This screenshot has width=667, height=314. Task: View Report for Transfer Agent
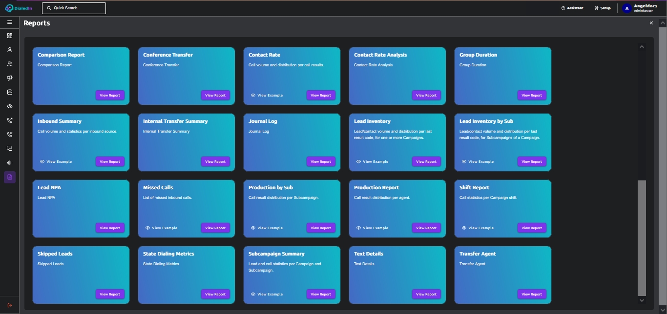point(532,294)
